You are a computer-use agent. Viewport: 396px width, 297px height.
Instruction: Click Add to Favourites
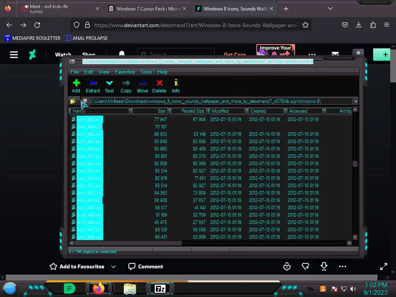pos(77,266)
